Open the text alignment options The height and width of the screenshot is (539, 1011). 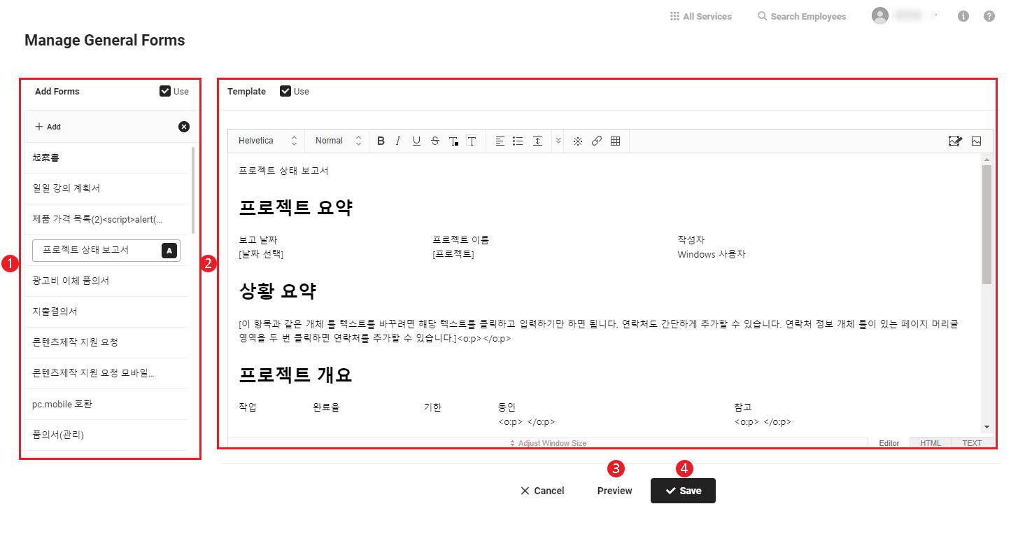coord(500,141)
